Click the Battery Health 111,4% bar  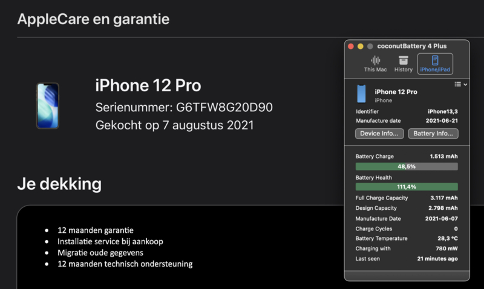pos(406,187)
